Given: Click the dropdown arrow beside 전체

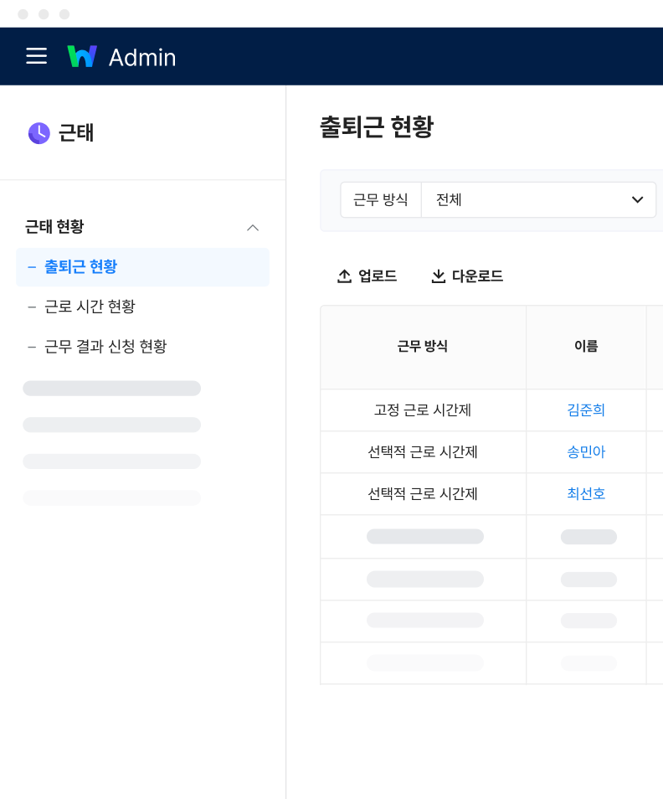Looking at the screenshot, I should [x=637, y=200].
